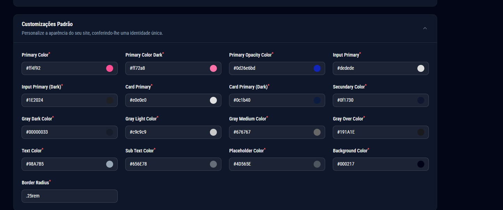
Task: Click the Secundary Color hex field
Action: [x=374, y=100]
